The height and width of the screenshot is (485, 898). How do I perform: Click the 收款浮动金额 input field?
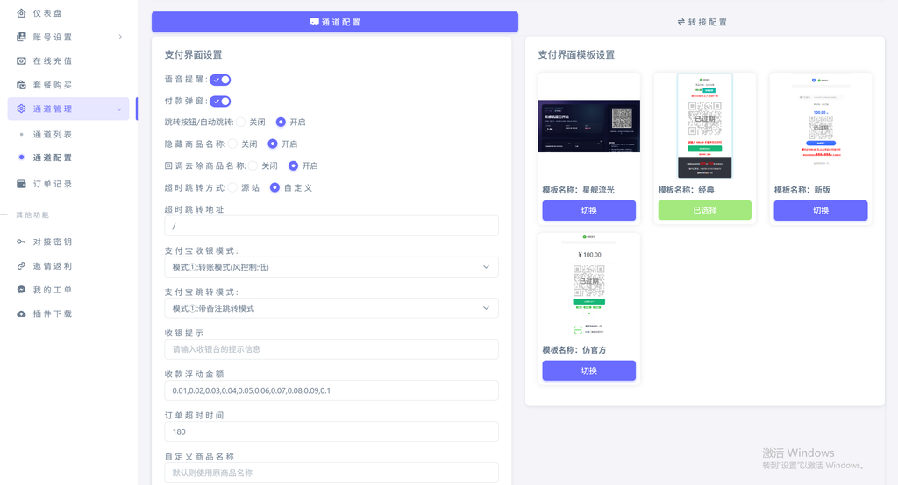331,390
